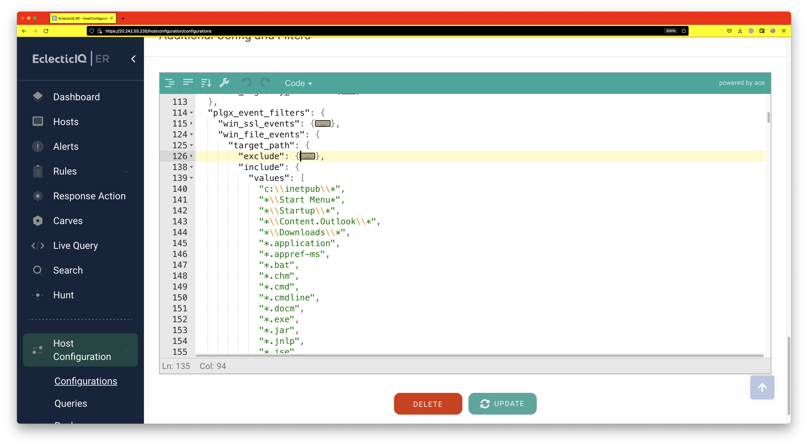808x446 pixels.
Task: Open the browser hamburger menu
Action: click(x=784, y=31)
